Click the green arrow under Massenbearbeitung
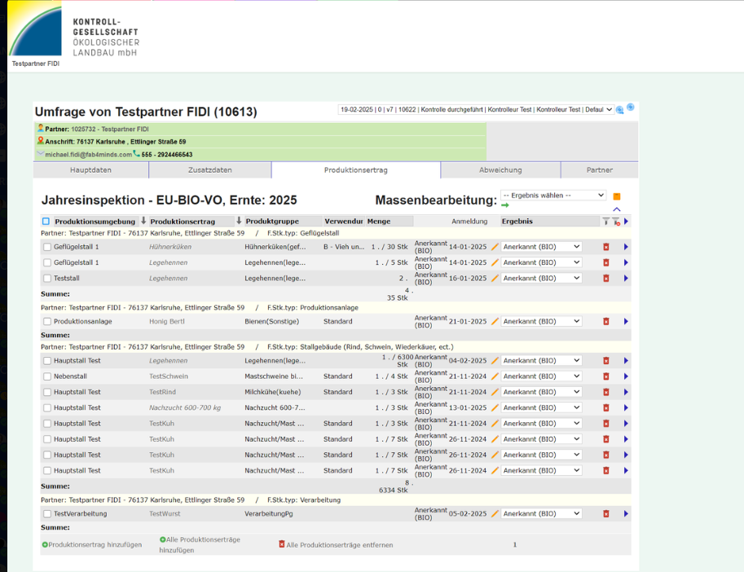This screenshot has width=744, height=572. [504, 205]
